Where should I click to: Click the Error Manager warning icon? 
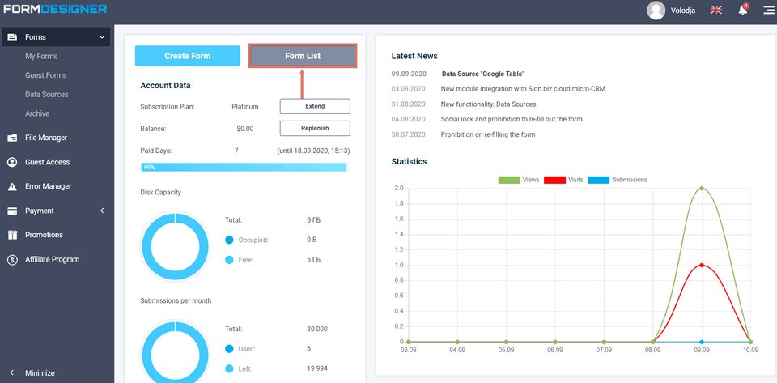click(x=12, y=186)
